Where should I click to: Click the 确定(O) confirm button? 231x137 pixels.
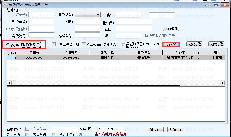point(155,130)
